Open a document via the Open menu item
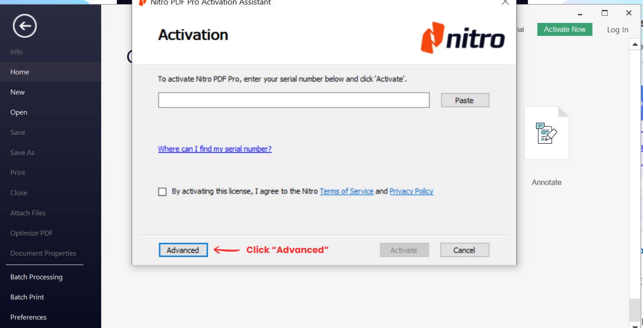643x328 pixels. 18,112
